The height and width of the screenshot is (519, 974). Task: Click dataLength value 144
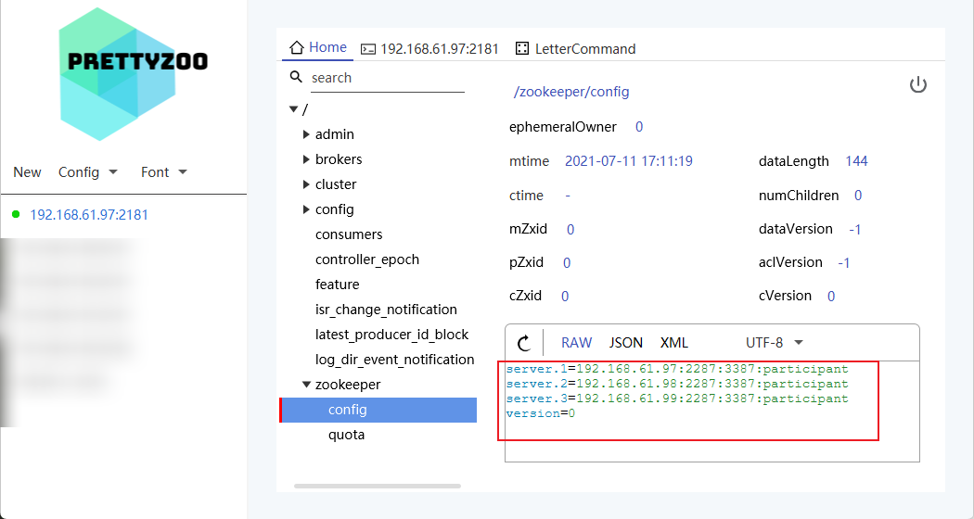tap(856, 161)
